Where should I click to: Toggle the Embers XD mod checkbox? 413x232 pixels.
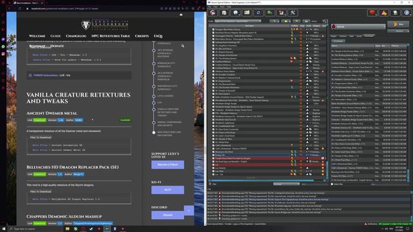(x=214, y=155)
